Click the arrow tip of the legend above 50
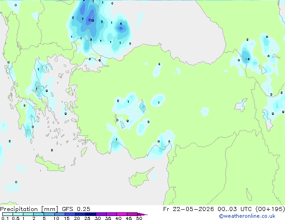Screen dimensions: 285x220 coord(142,214)
